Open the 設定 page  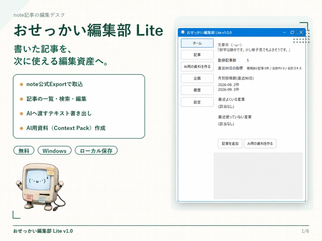tap(197, 102)
